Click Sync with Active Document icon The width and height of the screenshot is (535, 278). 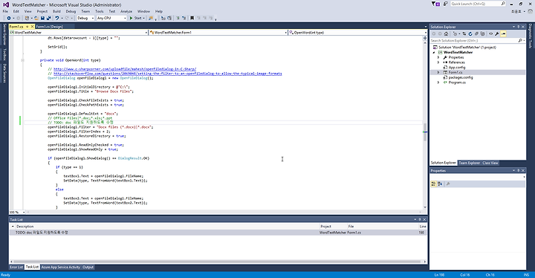tap(464, 33)
